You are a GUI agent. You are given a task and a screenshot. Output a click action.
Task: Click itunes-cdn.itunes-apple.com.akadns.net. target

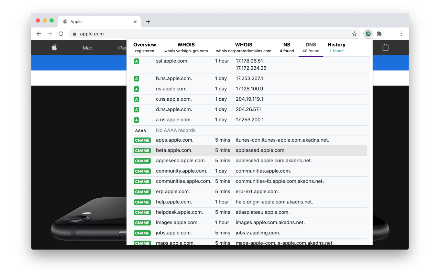pyautogui.click(x=282, y=140)
